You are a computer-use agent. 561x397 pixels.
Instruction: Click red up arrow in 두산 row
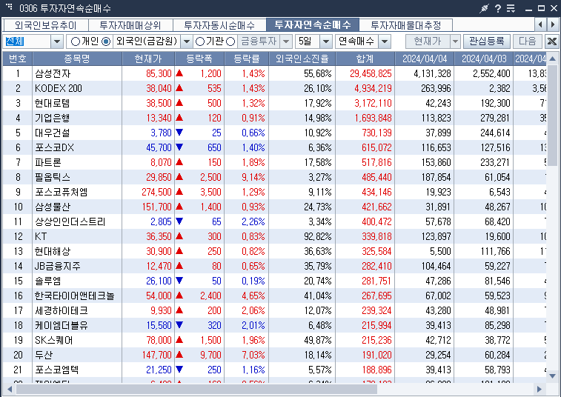(179, 355)
